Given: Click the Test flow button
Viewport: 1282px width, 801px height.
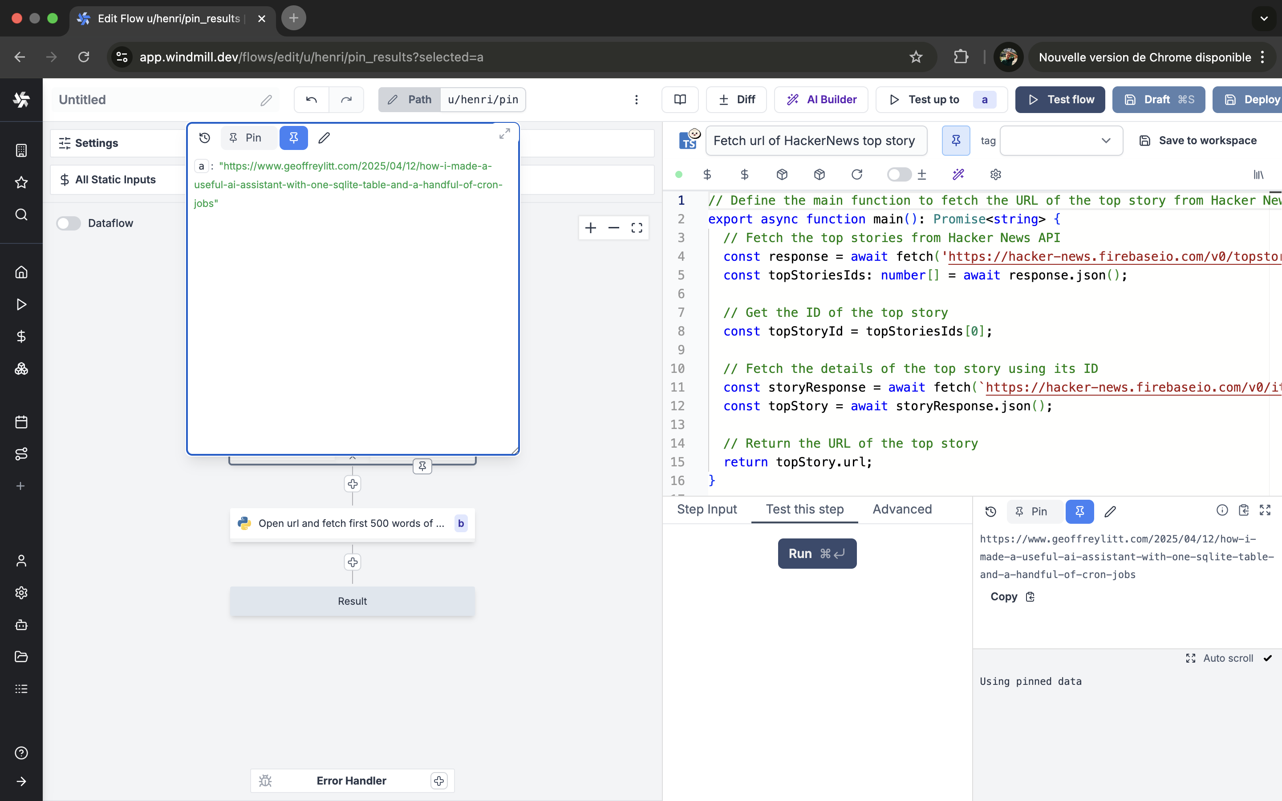Looking at the screenshot, I should click(1060, 100).
